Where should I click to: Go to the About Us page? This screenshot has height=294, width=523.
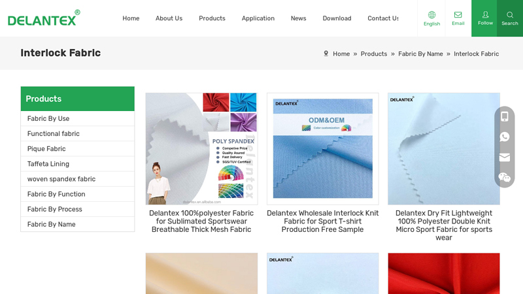click(x=169, y=18)
